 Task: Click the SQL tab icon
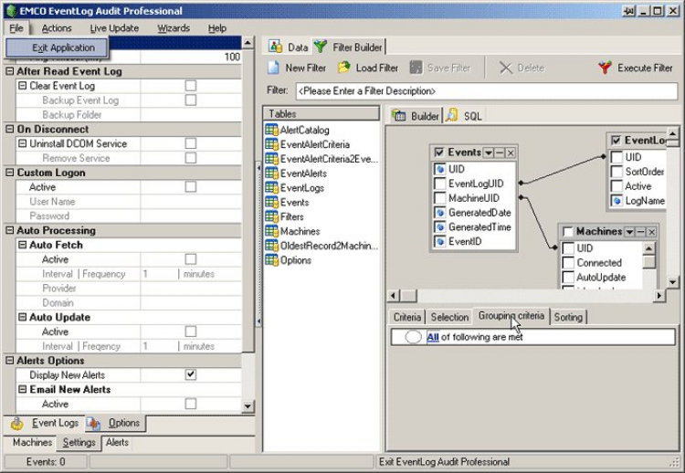point(452,115)
